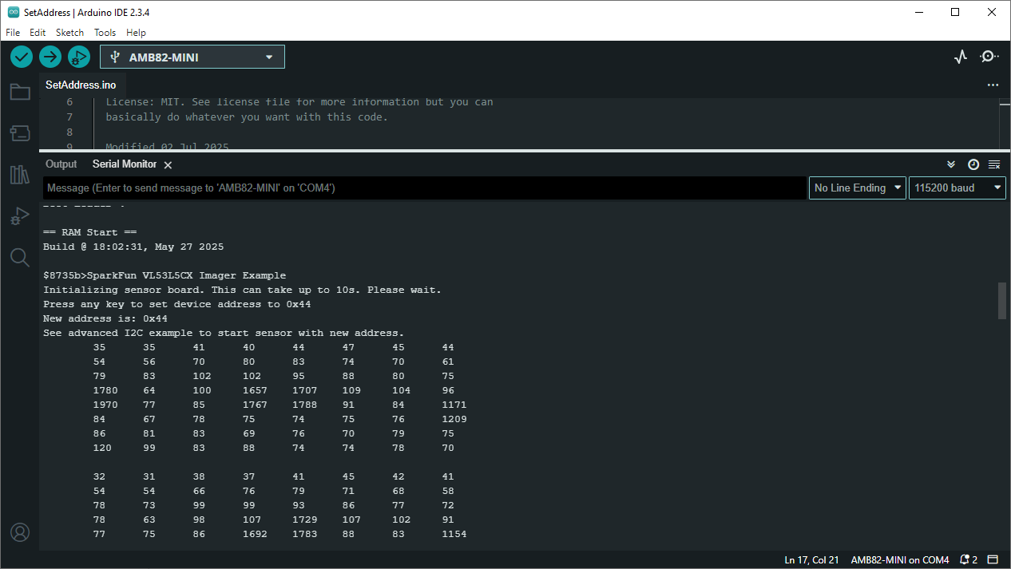The image size is (1011, 569).
Task: Clear the serial monitor output
Action: 994,164
